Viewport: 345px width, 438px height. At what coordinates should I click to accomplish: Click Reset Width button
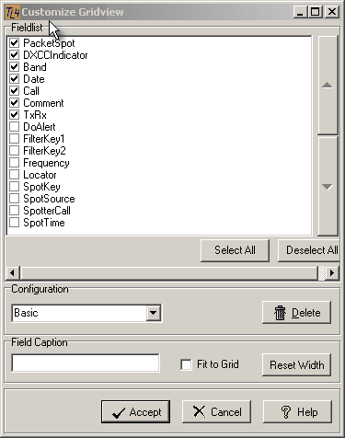[x=296, y=365]
